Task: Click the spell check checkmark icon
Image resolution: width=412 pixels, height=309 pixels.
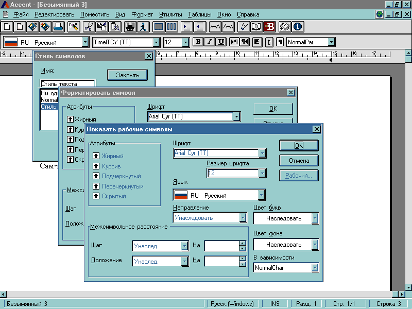Action: (x=245, y=26)
